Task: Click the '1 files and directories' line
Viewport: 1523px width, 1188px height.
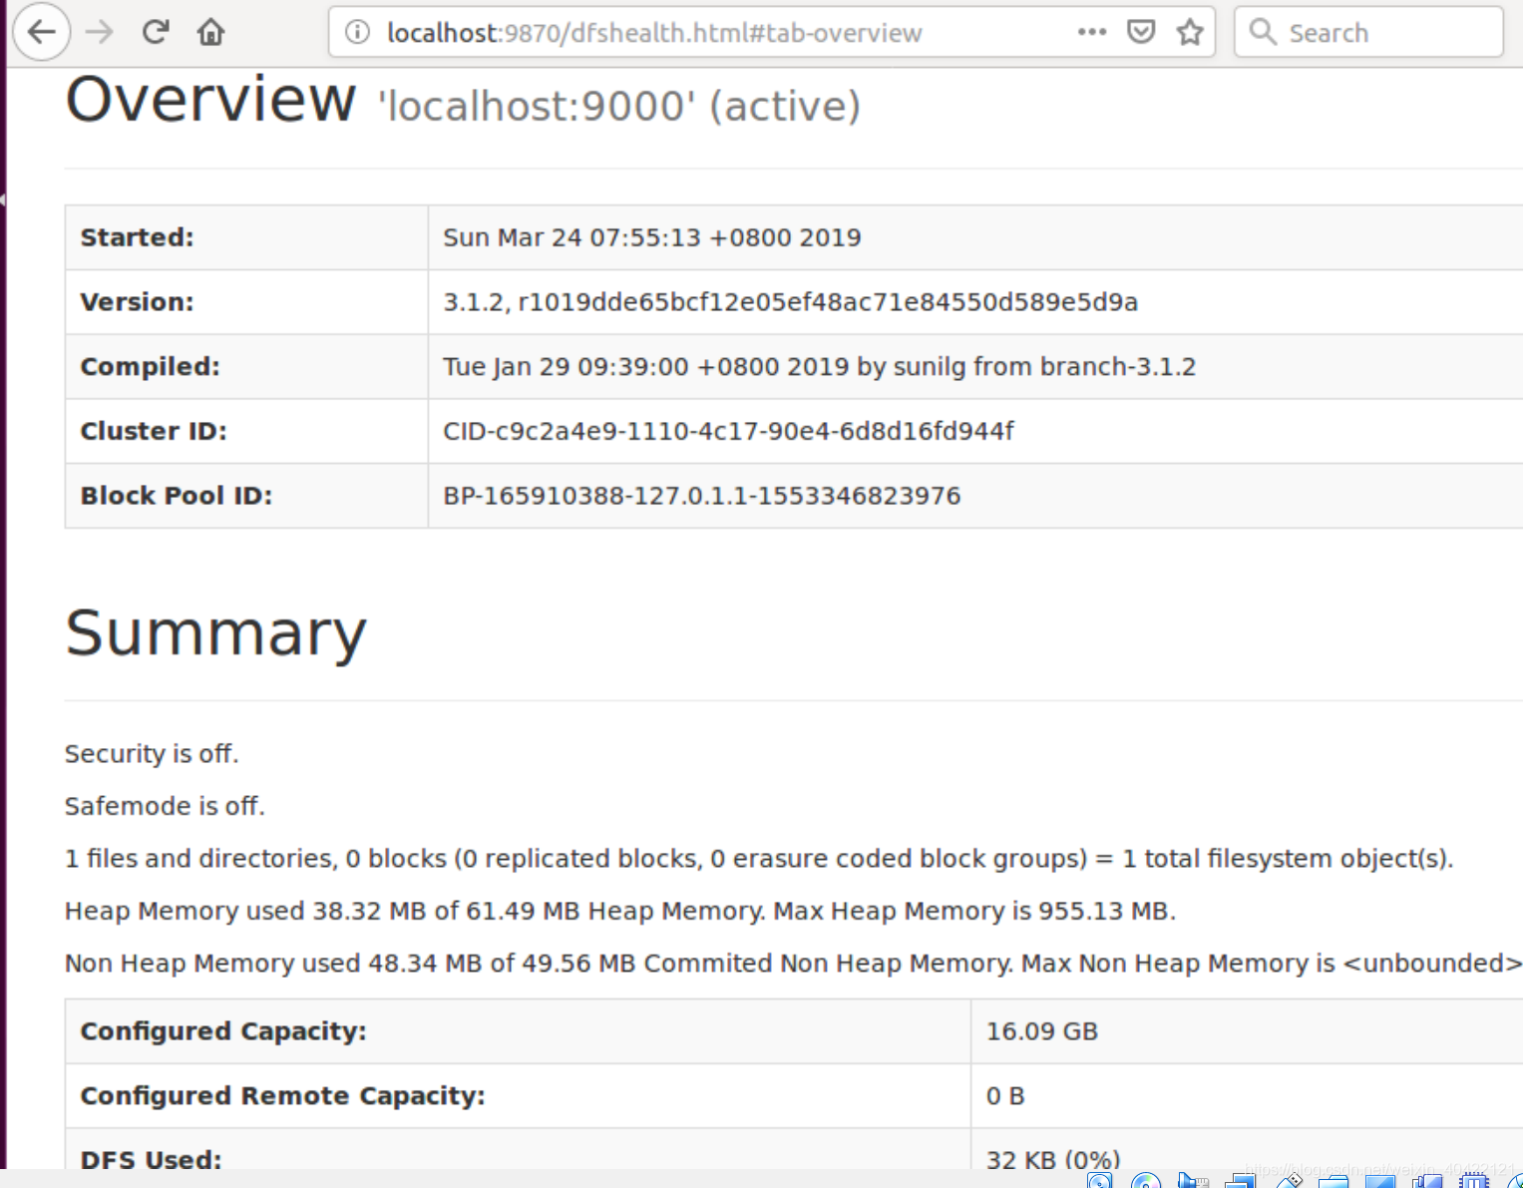Action: (x=759, y=859)
